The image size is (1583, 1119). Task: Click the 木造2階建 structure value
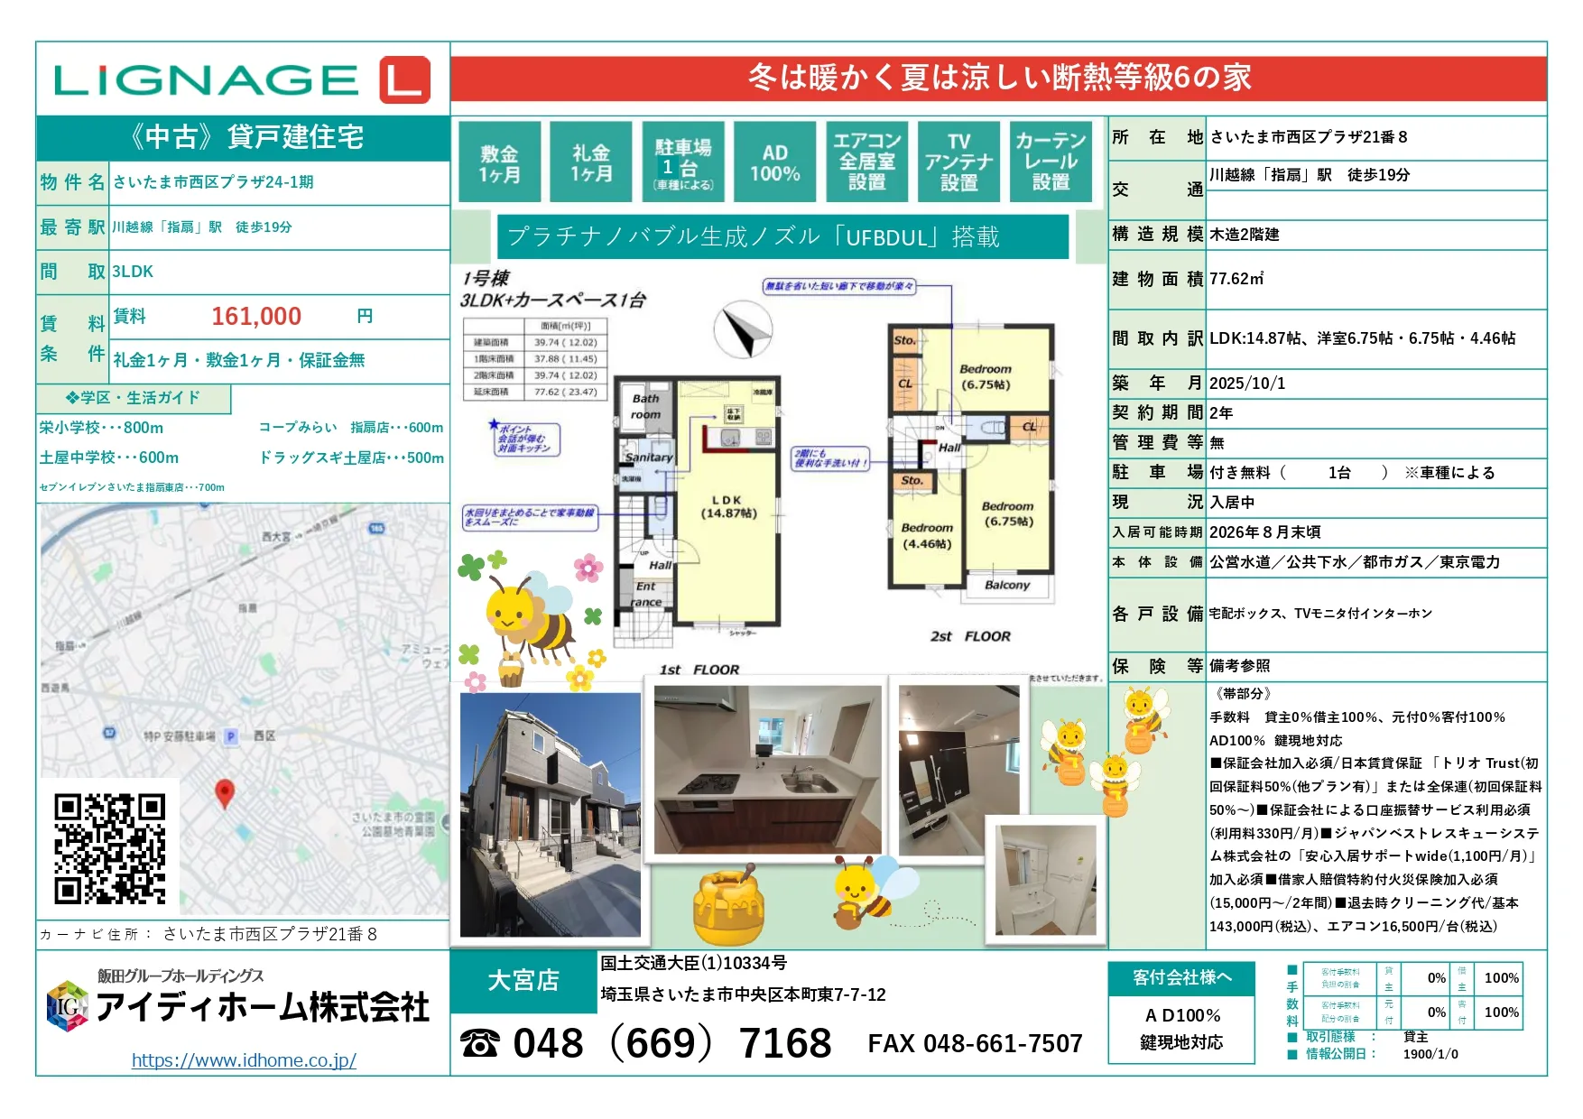pos(1245,235)
